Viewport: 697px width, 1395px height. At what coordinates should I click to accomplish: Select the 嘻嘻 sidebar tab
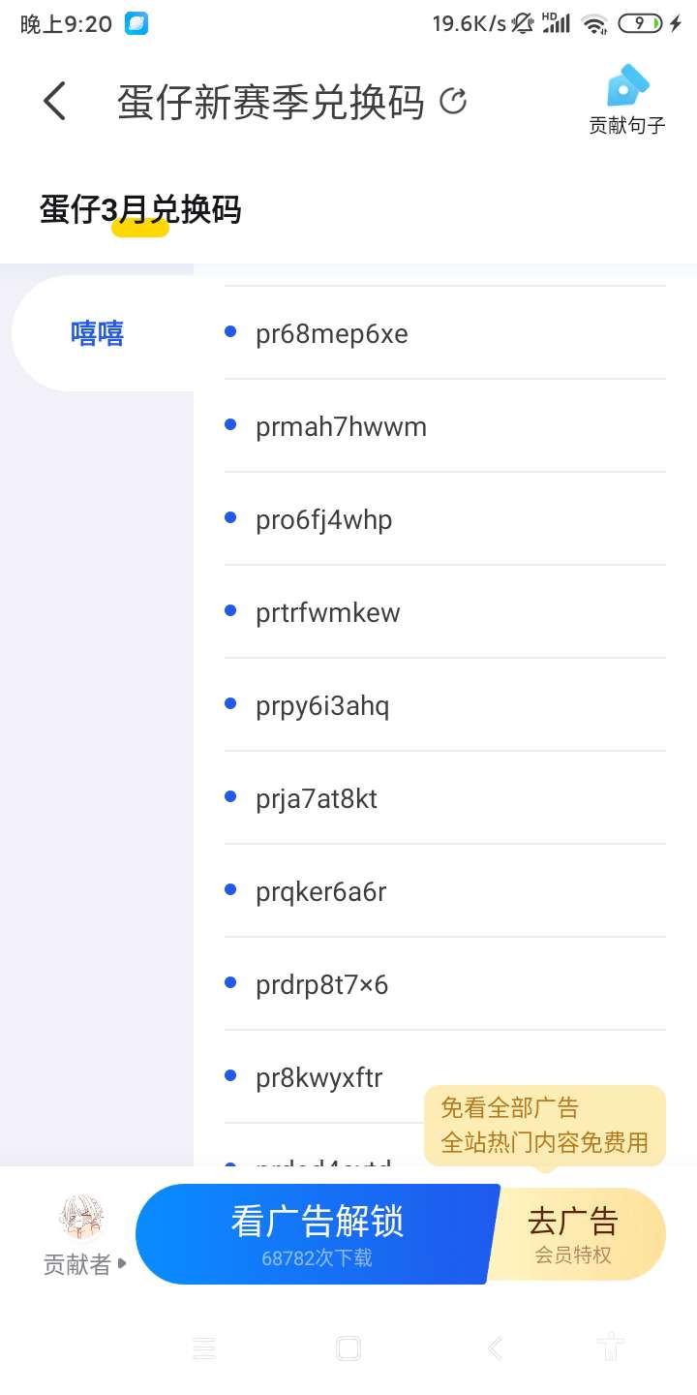pyautogui.click(x=98, y=333)
